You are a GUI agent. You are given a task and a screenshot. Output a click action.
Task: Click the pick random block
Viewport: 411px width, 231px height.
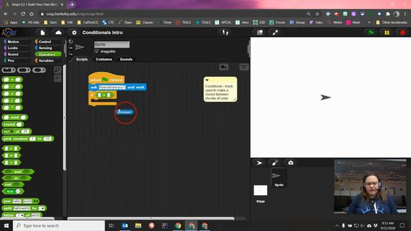pyautogui.click(x=28, y=139)
